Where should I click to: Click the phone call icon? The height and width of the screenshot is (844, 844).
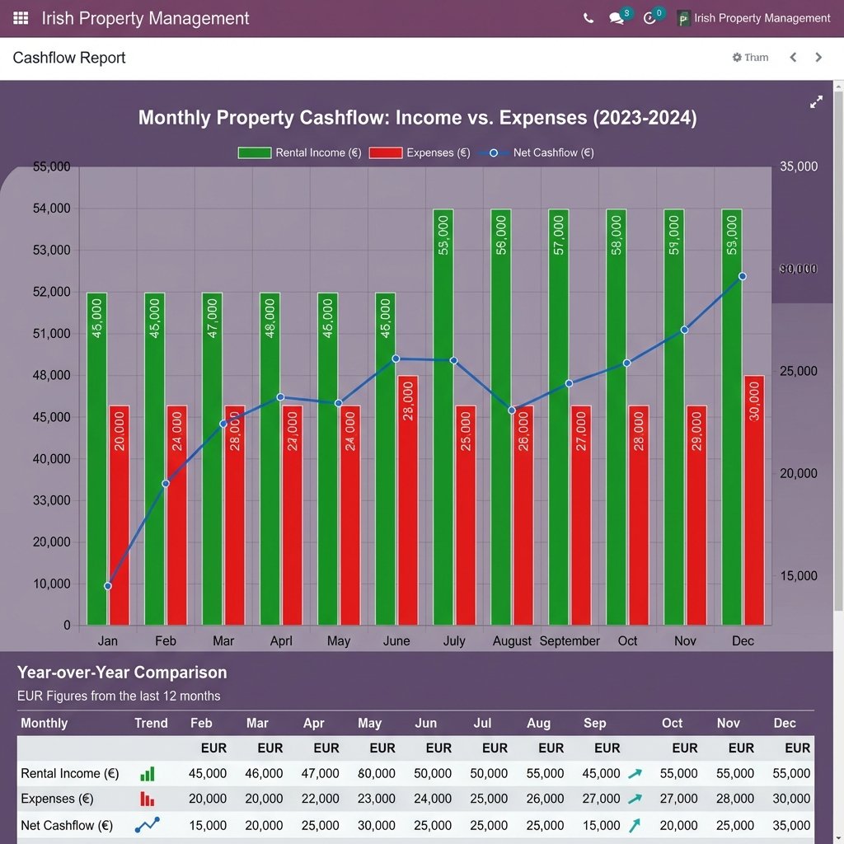point(588,17)
